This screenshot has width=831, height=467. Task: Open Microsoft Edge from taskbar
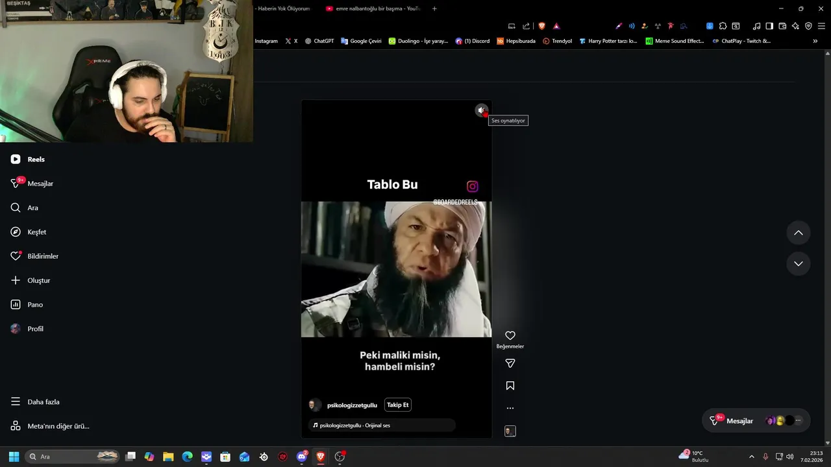coord(188,457)
